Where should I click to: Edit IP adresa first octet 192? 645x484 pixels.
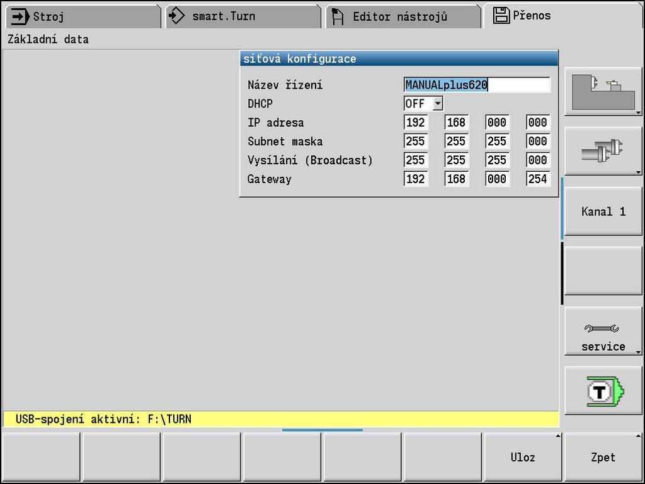pos(416,123)
